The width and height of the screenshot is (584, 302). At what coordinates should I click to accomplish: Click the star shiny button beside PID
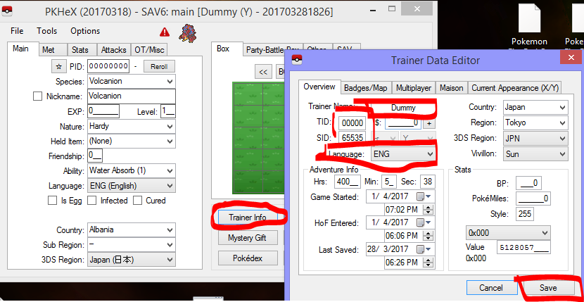tap(59, 67)
